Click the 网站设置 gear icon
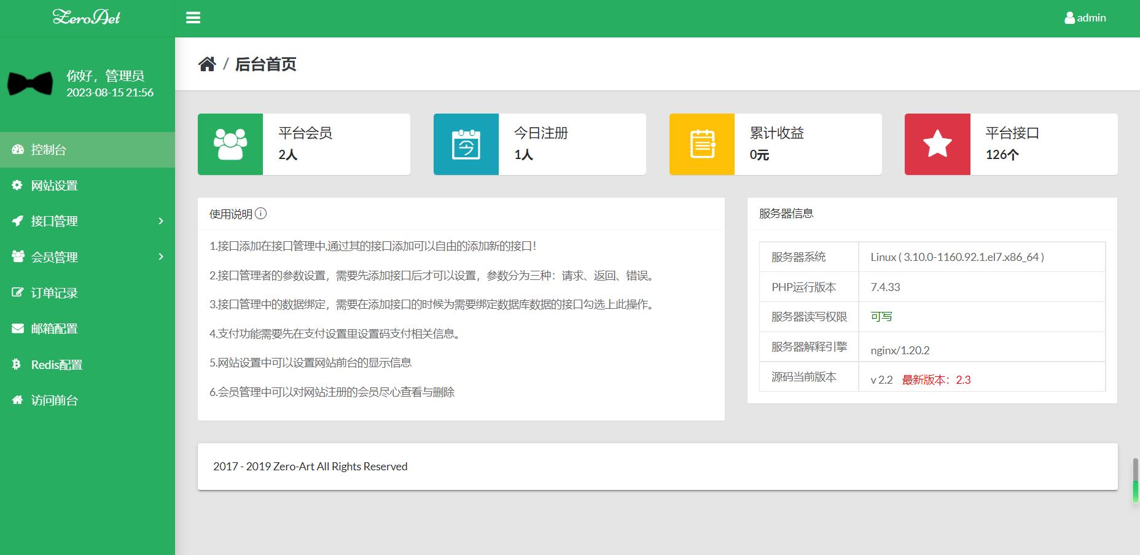Screen dimensions: 1140x555 pos(17,185)
